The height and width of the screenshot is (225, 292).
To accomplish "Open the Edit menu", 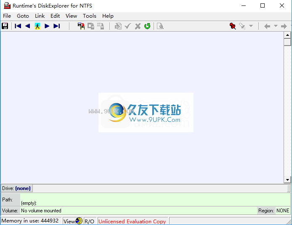I will (x=55, y=16).
